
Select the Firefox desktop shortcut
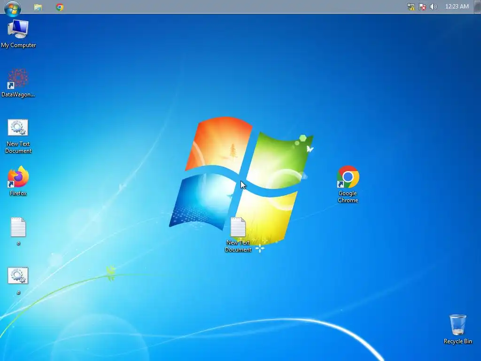click(x=18, y=181)
